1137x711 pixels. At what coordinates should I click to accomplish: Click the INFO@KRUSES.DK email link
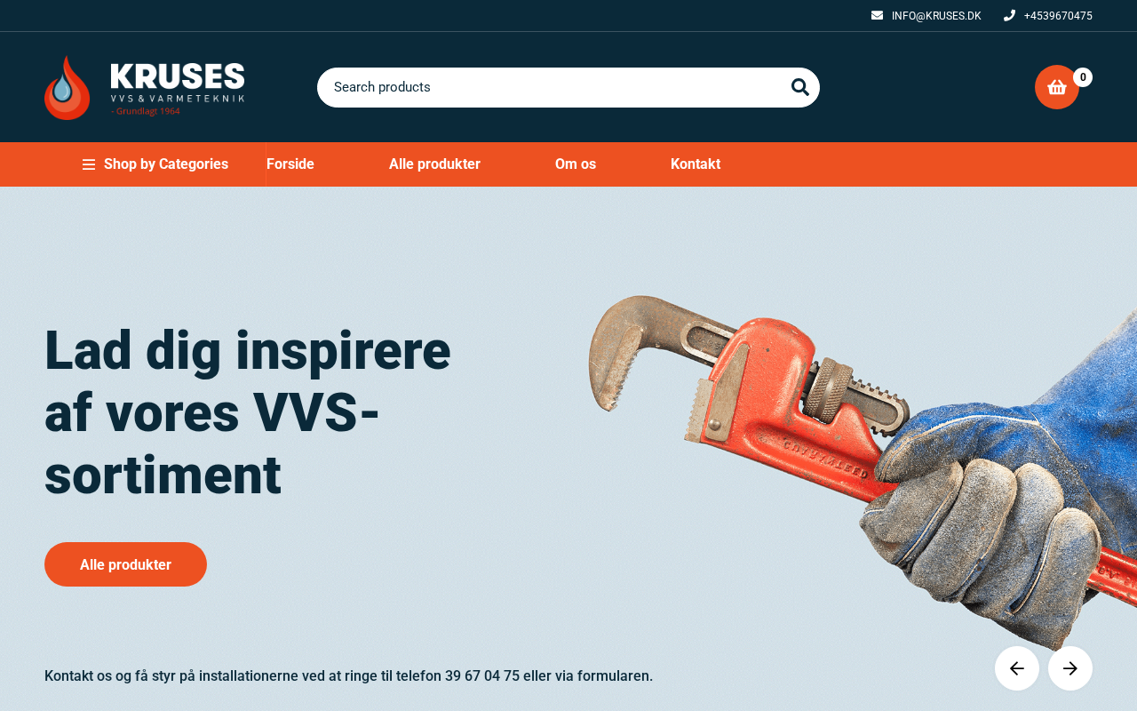[x=936, y=16]
